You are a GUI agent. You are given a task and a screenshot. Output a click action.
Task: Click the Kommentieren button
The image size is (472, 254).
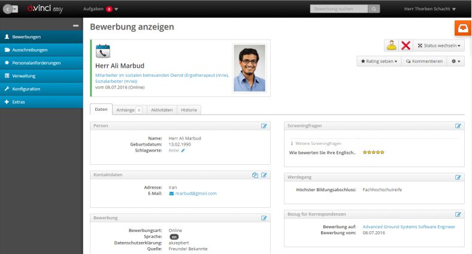click(x=424, y=61)
